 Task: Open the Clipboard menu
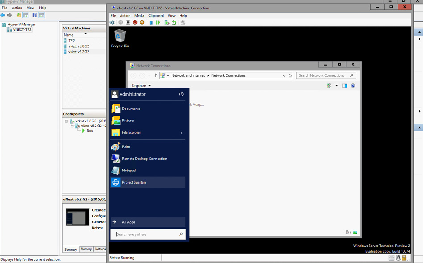coord(156,15)
